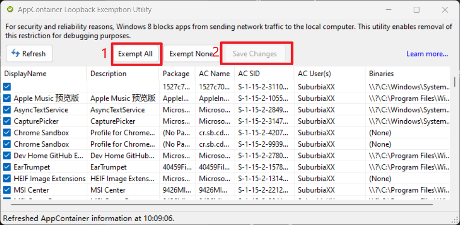
Task: Open the Learn more link
Action: point(427,54)
